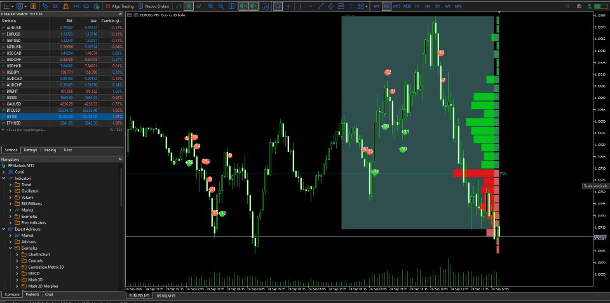Toggle Algo Trading on or off
Image resolution: width=610 pixels, height=303 pixels.
tap(120, 6)
